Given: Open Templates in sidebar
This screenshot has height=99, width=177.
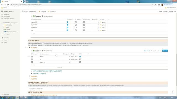Looking at the screenshot, I should [x=6, y=38].
